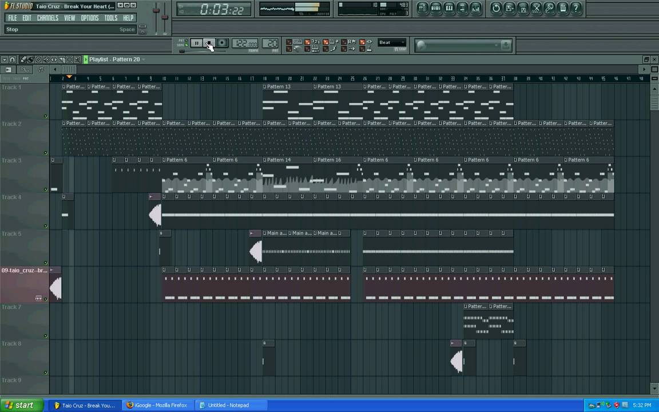
Task: Select the 09-taio_cruz audio track header
Action: (25, 284)
